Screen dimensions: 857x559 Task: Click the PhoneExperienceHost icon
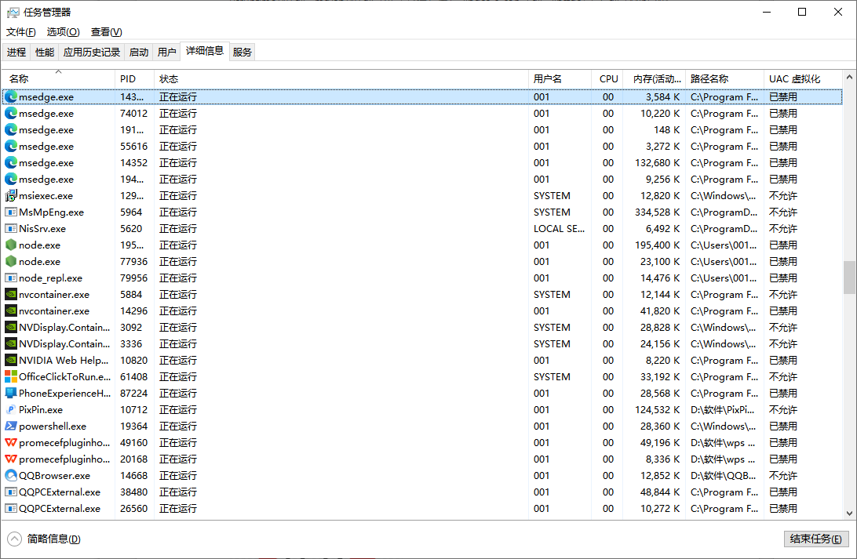11,393
